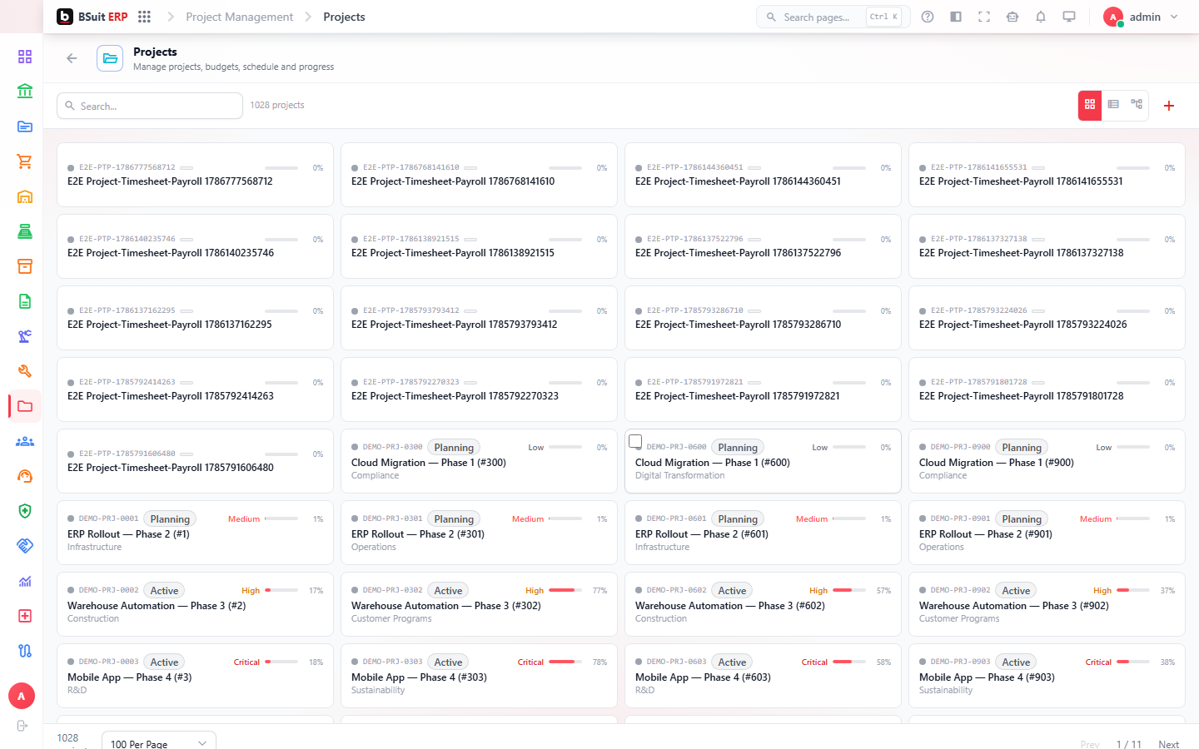Image resolution: width=1199 pixels, height=749 pixels.
Task: Click the monitor display icon in top bar
Action: point(1069,17)
